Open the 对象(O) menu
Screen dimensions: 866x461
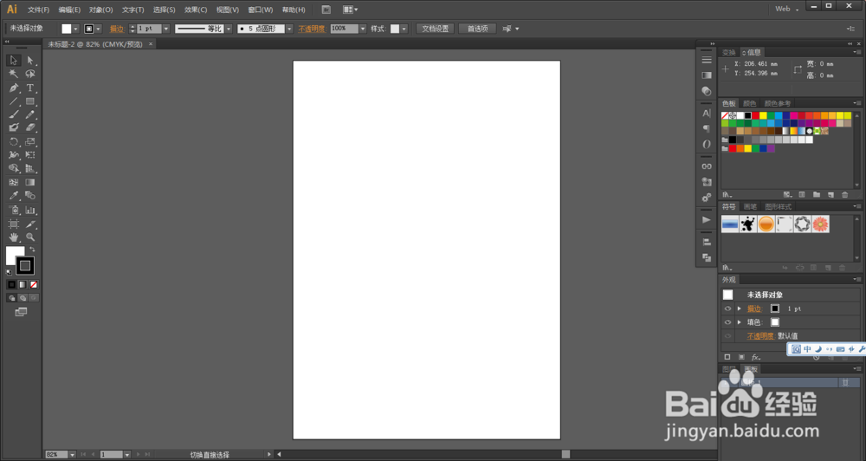[101, 10]
